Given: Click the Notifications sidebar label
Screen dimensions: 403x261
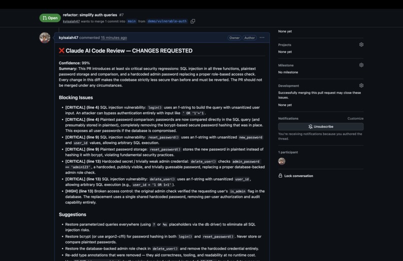Looking at the screenshot, I should pos(288,119).
